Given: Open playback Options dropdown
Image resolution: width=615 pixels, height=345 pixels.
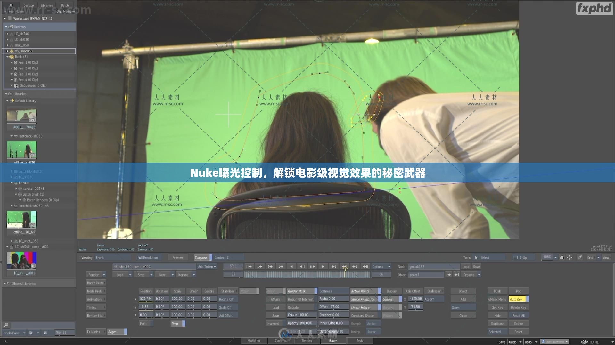Looking at the screenshot, I should coord(381,266).
